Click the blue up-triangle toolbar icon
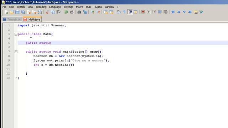 click(179, 12)
